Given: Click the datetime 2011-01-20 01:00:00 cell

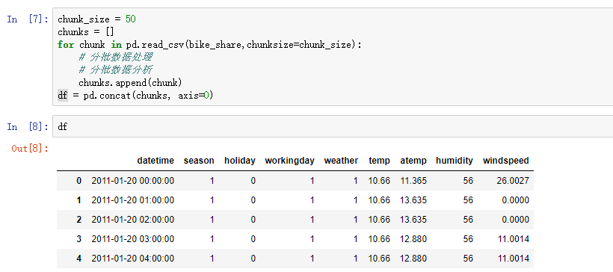Looking at the screenshot, I should pyautogui.click(x=133, y=200).
